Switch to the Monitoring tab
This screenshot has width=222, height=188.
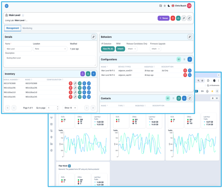27,28
